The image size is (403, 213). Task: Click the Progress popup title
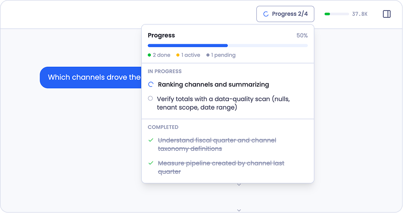pyautogui.click(x=161, y=36)
